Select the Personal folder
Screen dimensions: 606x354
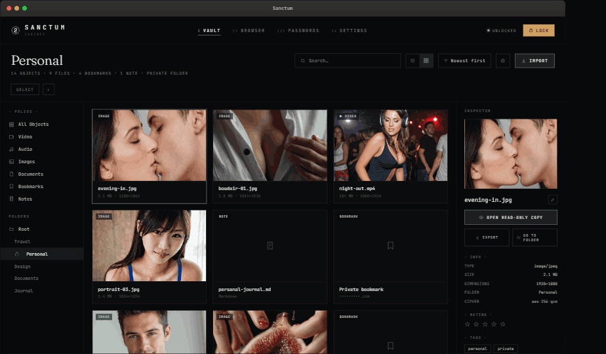(x=42, y=254)
